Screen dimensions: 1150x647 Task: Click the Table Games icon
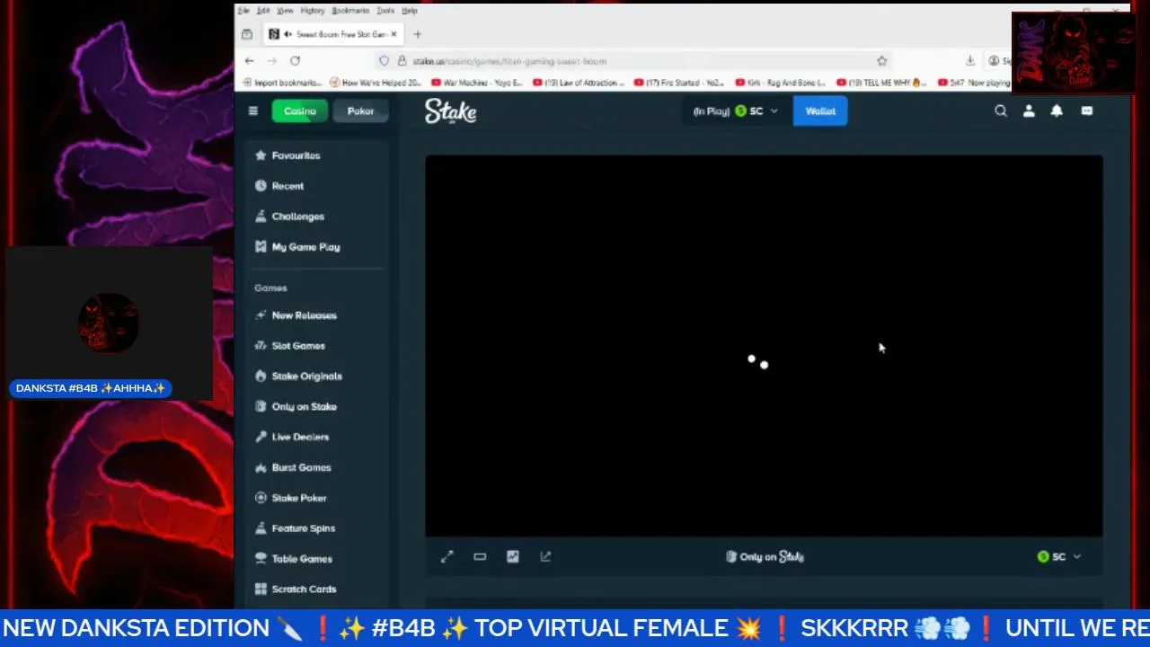click(x=261, y=559)
